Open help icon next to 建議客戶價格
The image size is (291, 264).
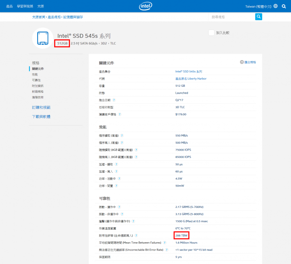(x=120, y=114)
